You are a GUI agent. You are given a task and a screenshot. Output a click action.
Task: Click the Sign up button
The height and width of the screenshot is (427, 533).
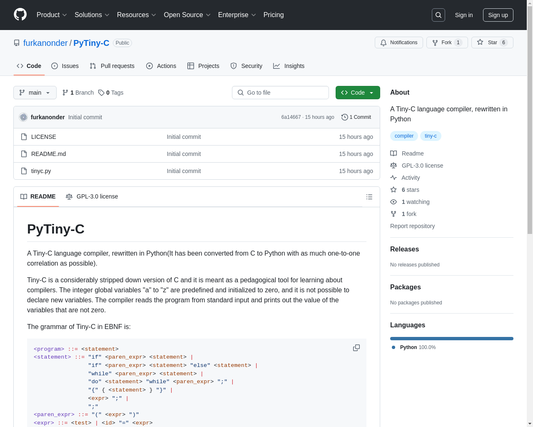[498, 15]
